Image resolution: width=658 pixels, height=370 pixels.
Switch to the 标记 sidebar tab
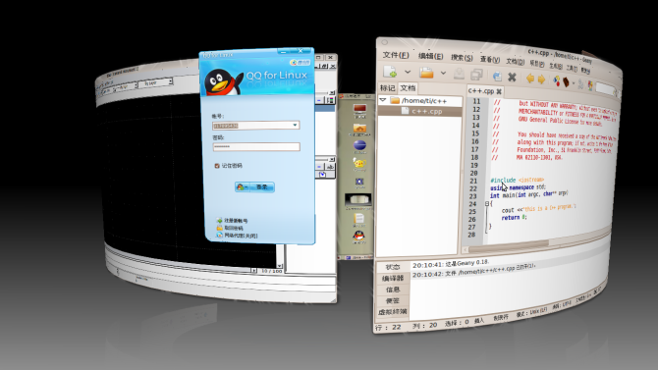[x=387, y=87]
